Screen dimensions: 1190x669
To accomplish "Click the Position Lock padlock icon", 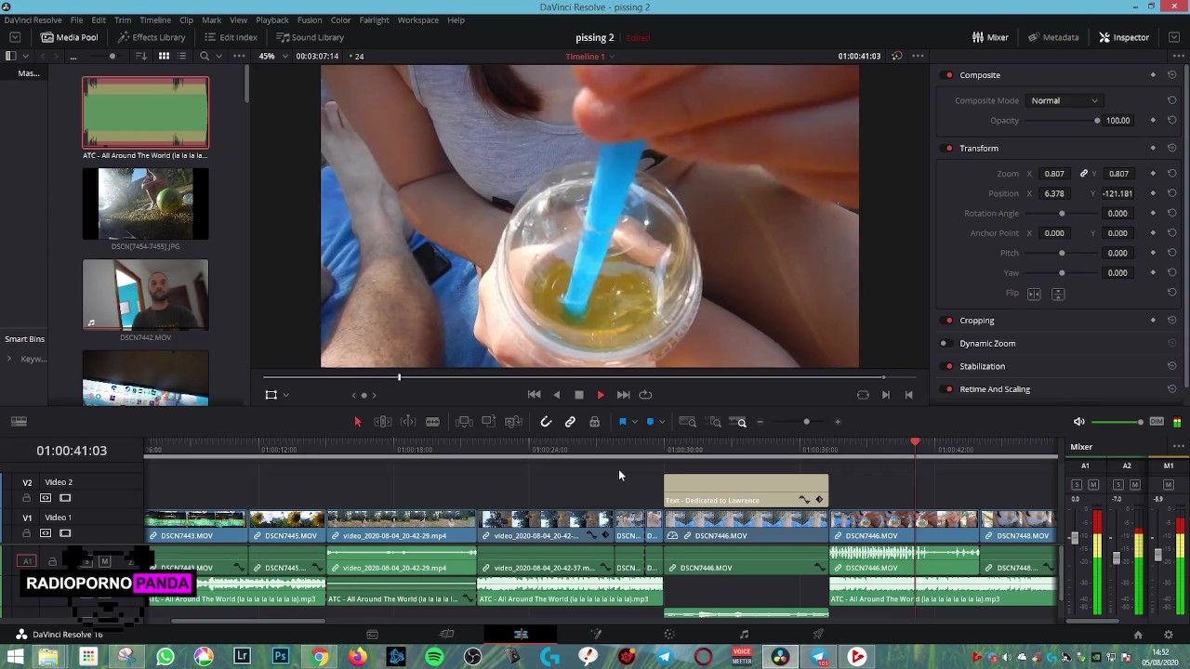I will click(x=594, y=422).
